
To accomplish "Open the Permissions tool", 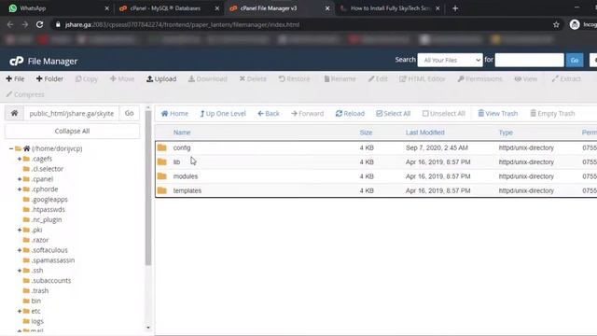I will (x=479, y=78).
